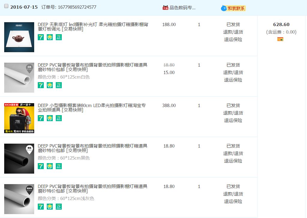Open the black PVC backdrop roll thumbnail
The width and height of the screenshot is (307, 218).
(19, 159)
